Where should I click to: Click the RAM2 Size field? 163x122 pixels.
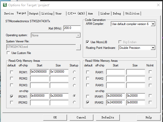click(x=136, y=79)
